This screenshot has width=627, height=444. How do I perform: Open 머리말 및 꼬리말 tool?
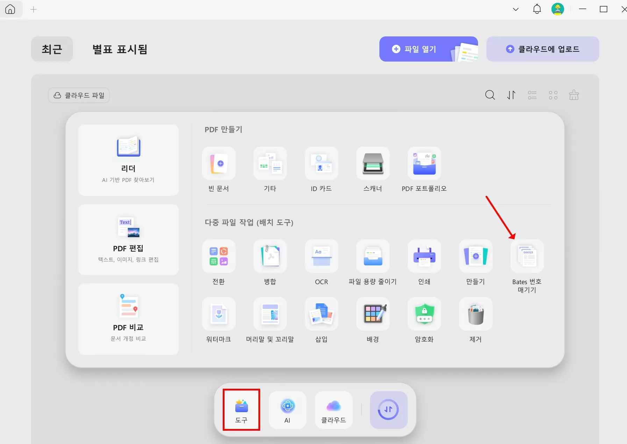pyautogui.click(x=270, y=314)
